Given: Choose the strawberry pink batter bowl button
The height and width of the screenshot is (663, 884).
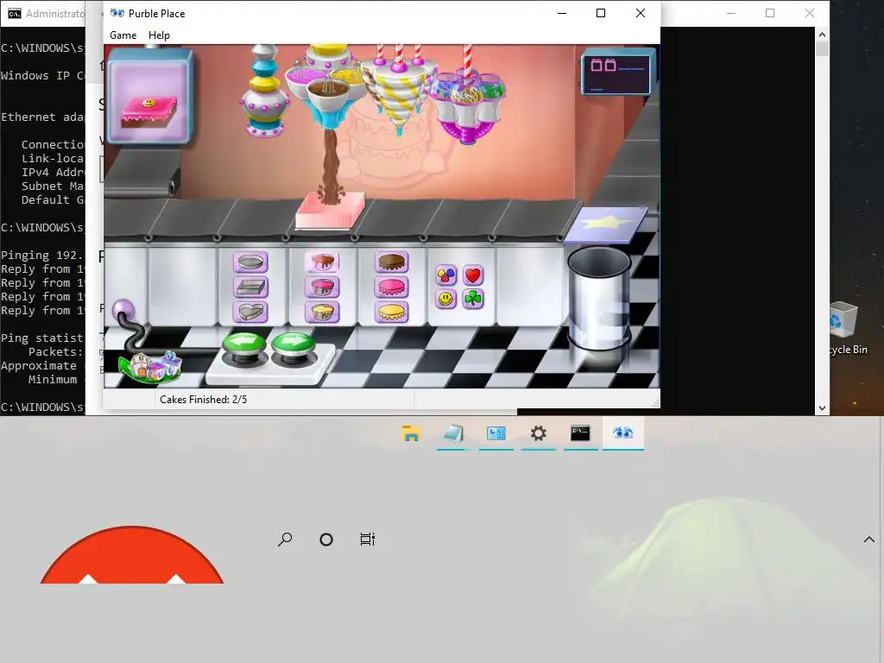Looking at the screenshot, I should coord(322,287).
